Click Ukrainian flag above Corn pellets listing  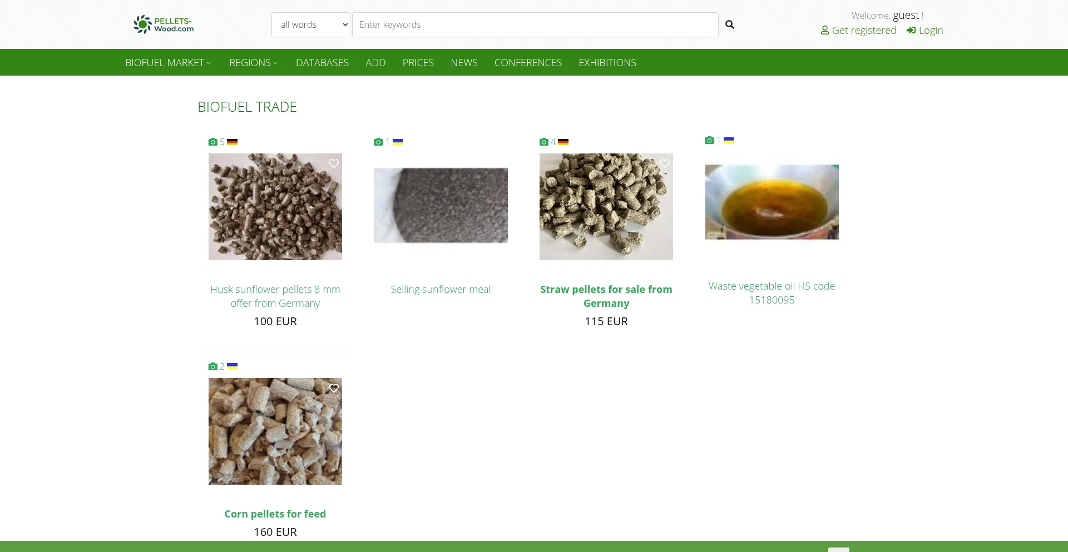[x=232, y=366]
